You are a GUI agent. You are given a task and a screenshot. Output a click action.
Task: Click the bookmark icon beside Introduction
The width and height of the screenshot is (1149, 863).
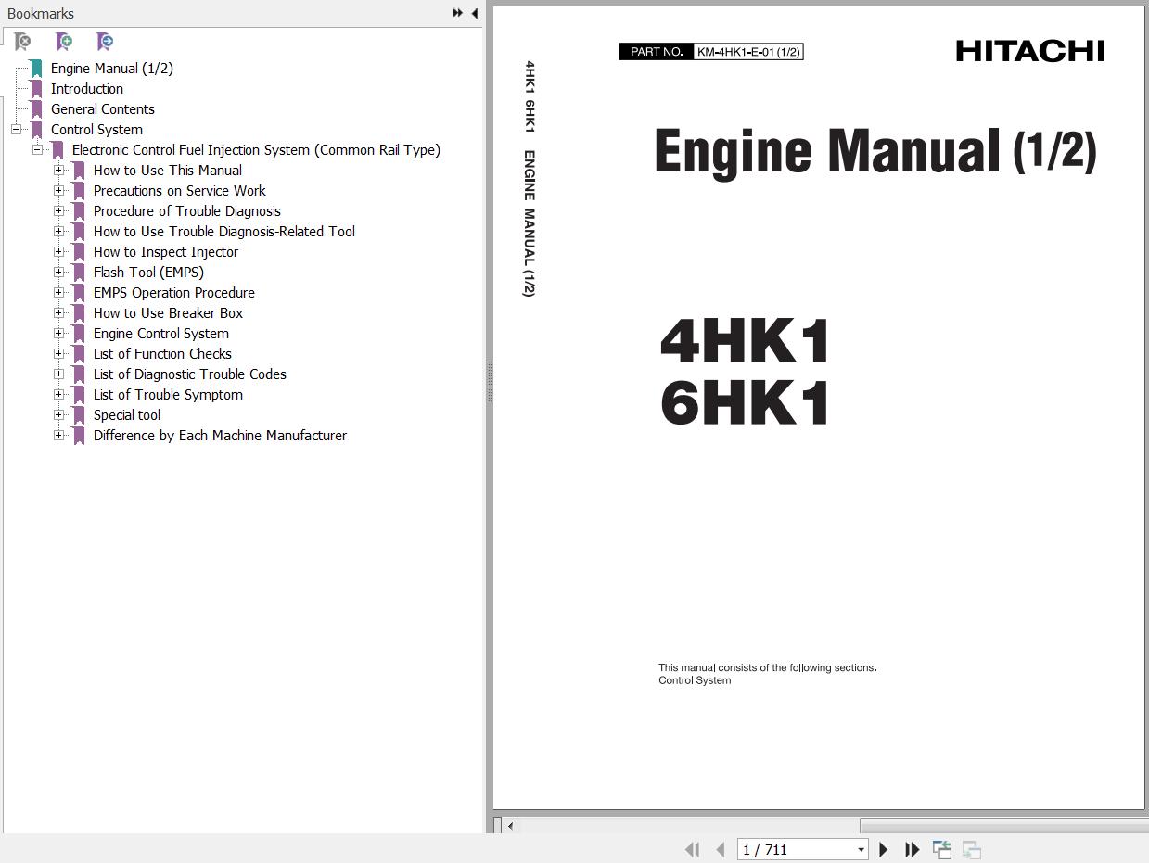36,89
